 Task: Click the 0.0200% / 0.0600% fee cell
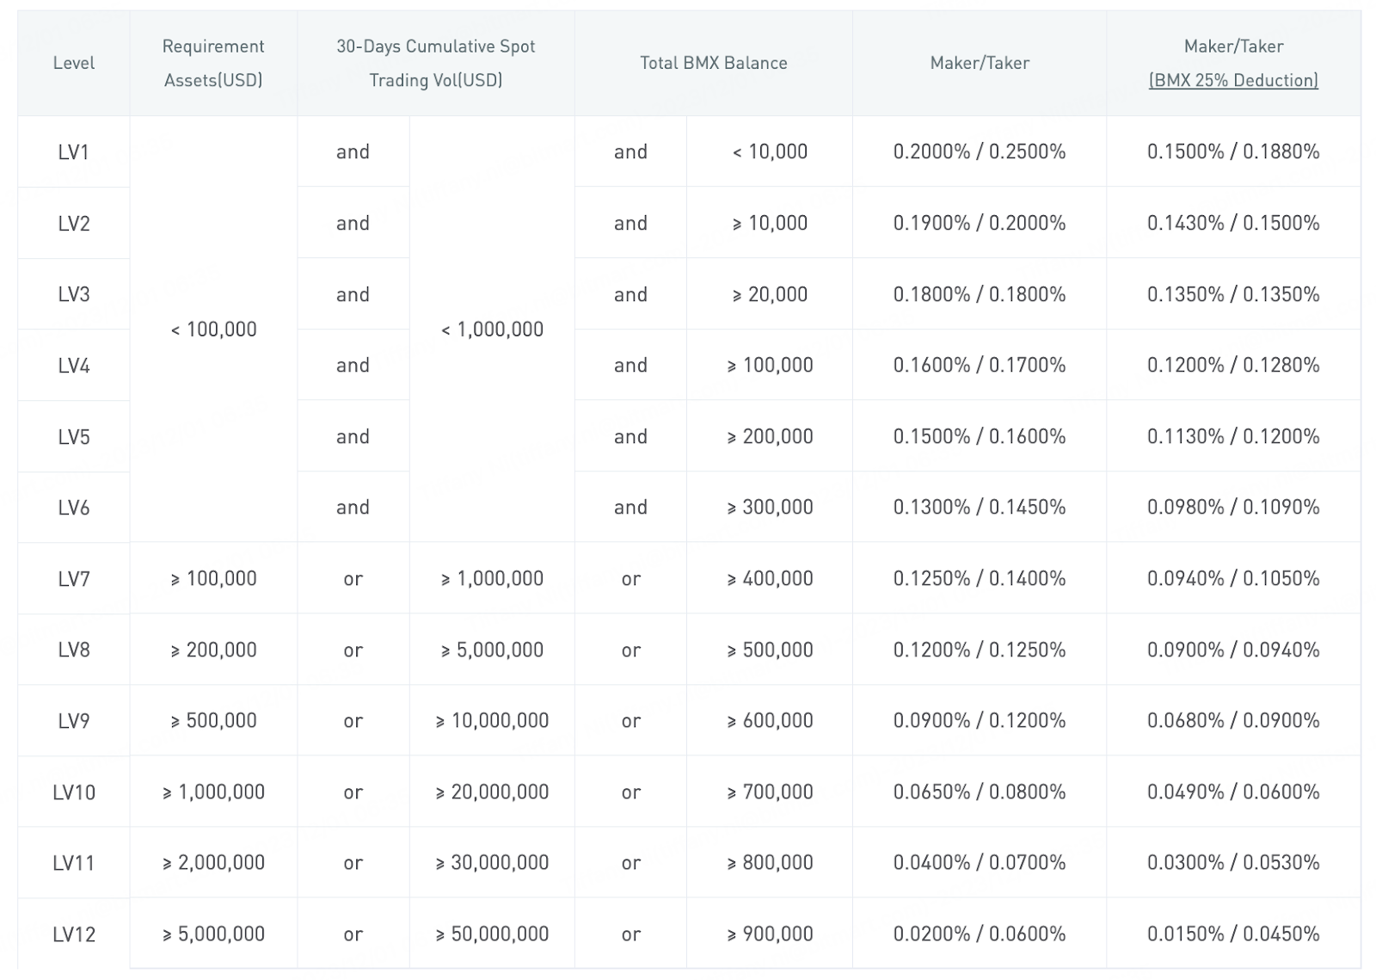[979, 934]
